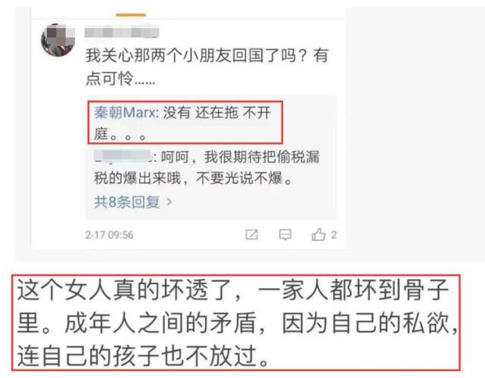Visit 秦朝Marx's profile link
485x378 pixels.
(125, 113)
